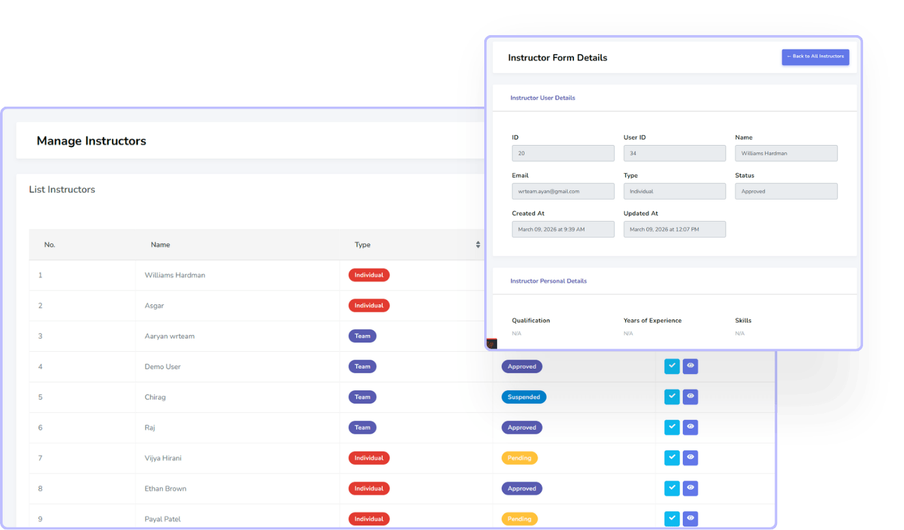Open the Instructor User Details section tab

tap(542, 98)
